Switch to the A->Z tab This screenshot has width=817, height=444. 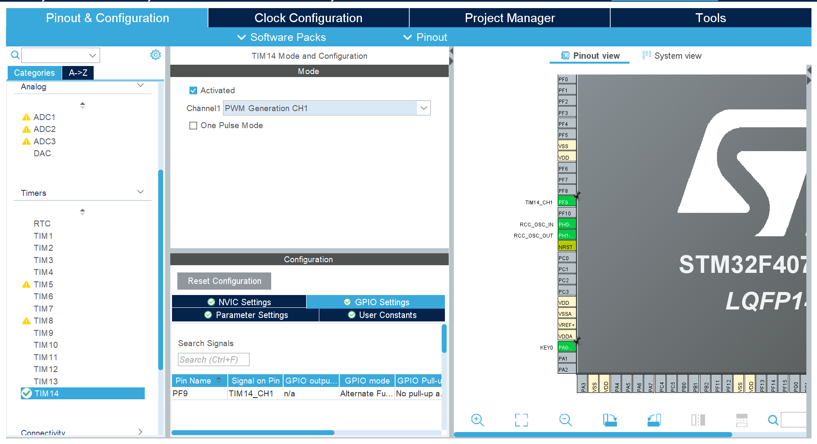tap(78, 73)
